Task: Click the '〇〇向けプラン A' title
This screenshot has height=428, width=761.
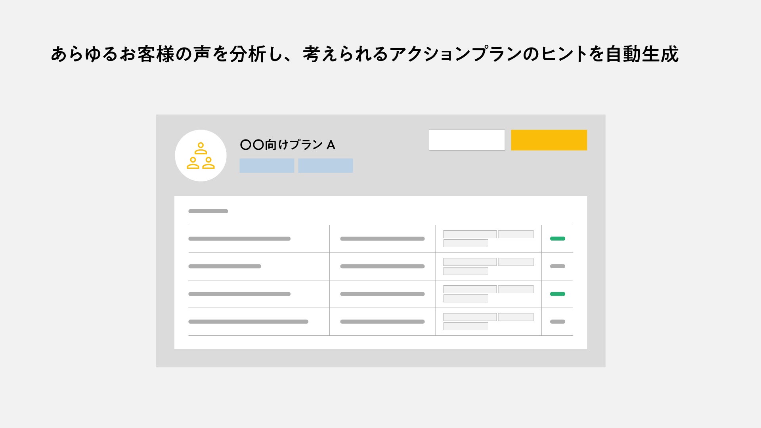Action: (x=288, y=145)
